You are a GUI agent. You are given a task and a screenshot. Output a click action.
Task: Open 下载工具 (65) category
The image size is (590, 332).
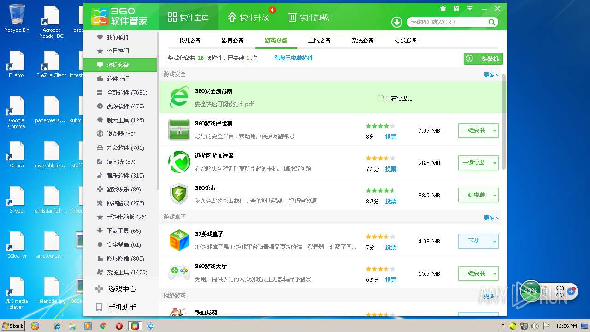coord(120,231)
